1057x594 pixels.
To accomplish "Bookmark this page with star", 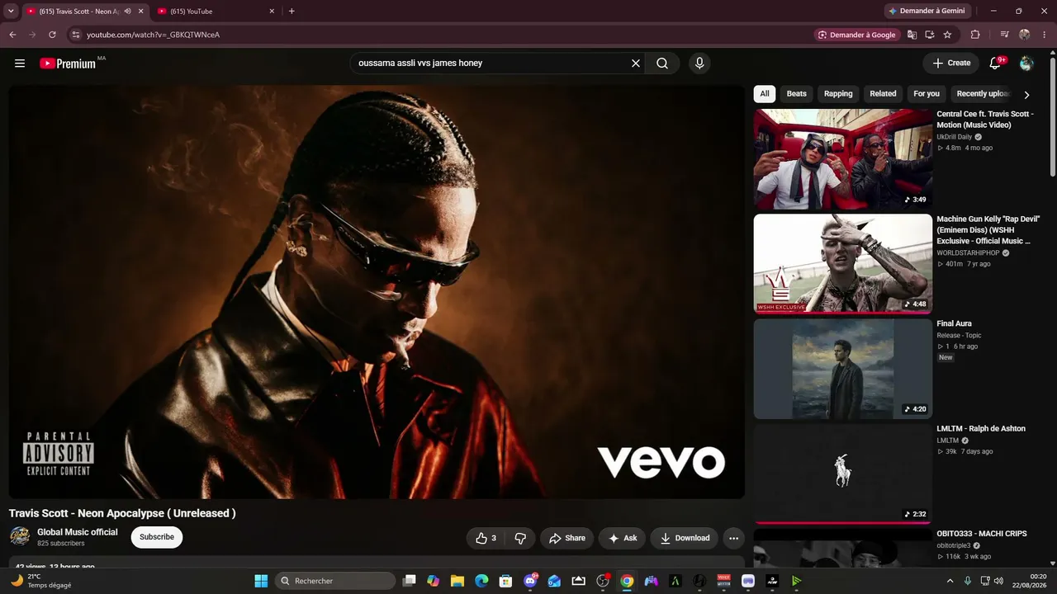I will pos(947,35).
